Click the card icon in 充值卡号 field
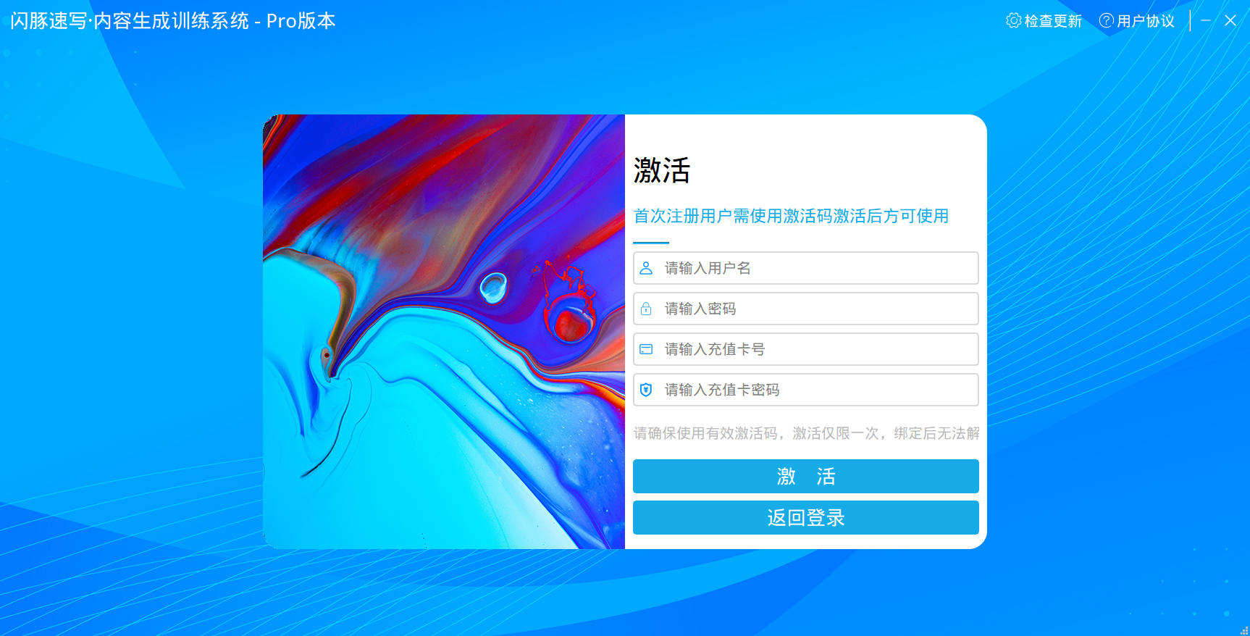Screen dimensions: 1250x636 click(646, 349)
